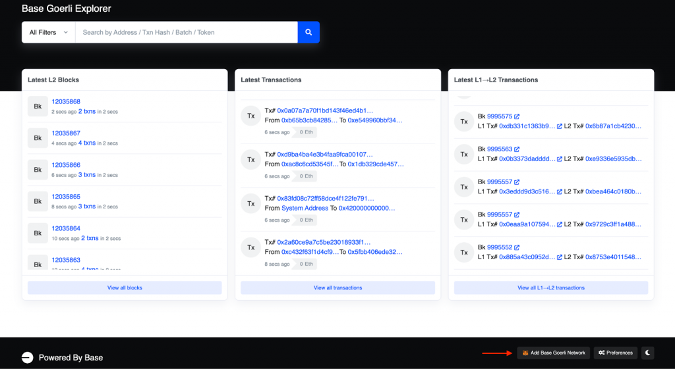The height and width of the screenshot is (369, 675).
Task: Open L1 Tx 0xdb331c1363b9
Action: coord(527,126)
